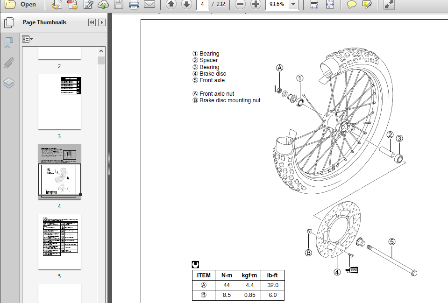Click the Edit document pencil icon
This screenshot has height=303, width=448.
(x=88, y=4)
